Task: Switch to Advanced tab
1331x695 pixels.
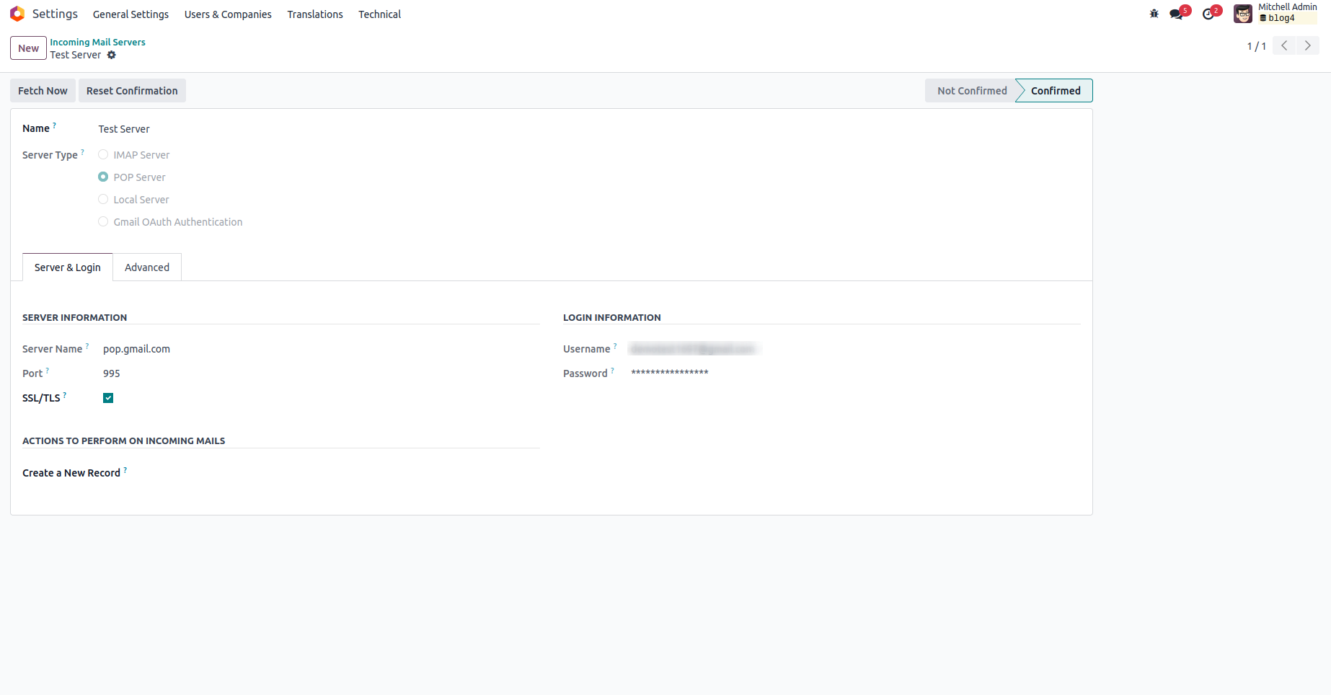Action: point(147,267)
